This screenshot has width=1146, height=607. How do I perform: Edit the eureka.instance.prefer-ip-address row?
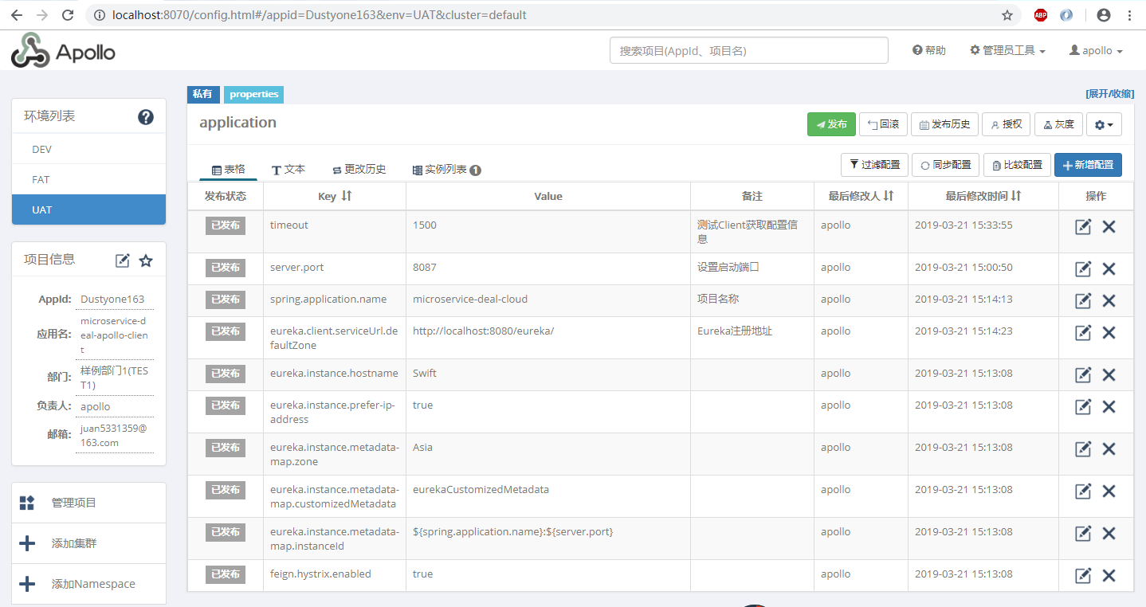point(1083,407)
